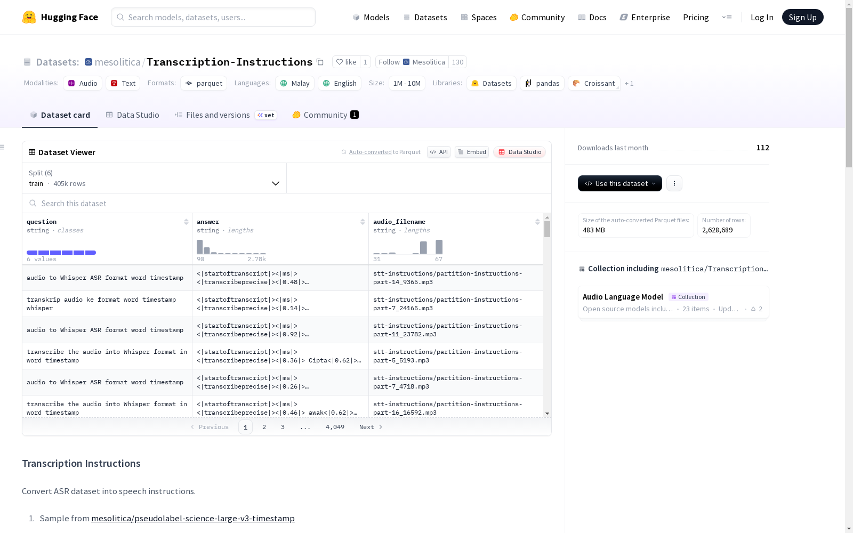
Task: Click the mesolitica owner name link
Action: pos(117,62)
